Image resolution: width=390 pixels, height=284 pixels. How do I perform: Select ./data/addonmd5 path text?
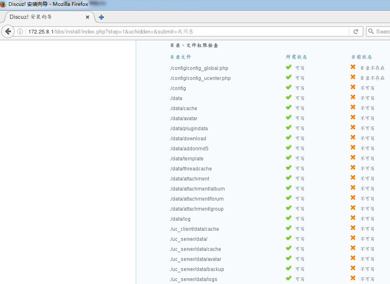pyautogui.click(x=189, y=149)
